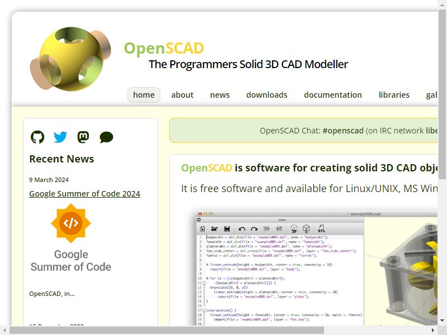
Task: Go to the home tab
Action: click(x=144, y=95)
